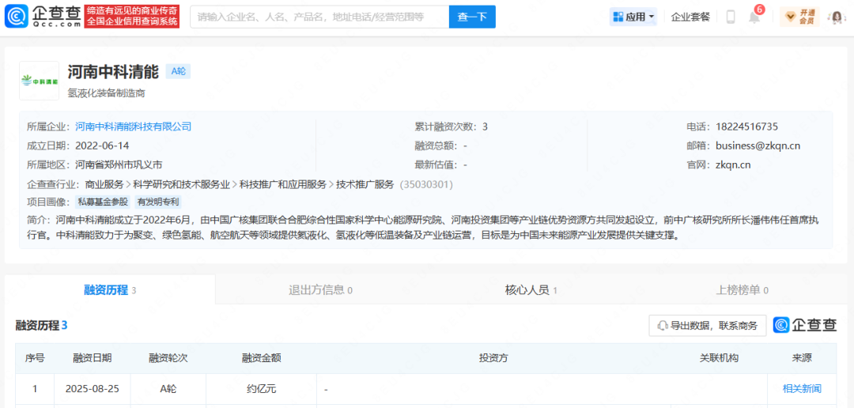Click the 氢液化装备制造商 description text
This screenshot has height=408, width=854.
106,93
